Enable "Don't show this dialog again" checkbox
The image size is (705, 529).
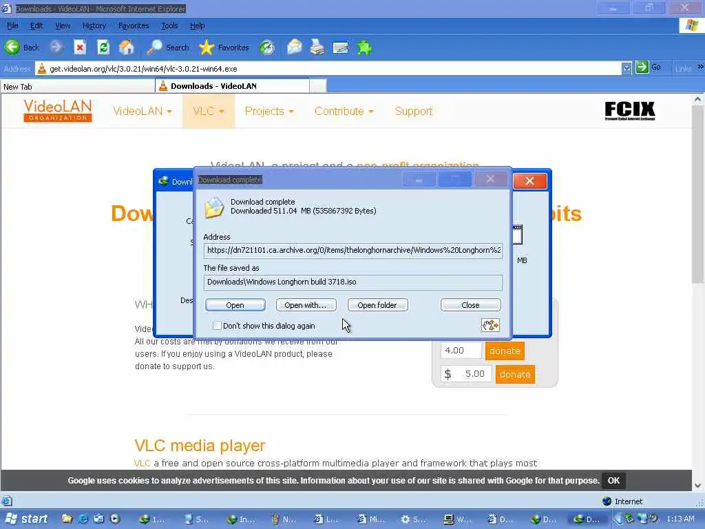tap(217, 325)
